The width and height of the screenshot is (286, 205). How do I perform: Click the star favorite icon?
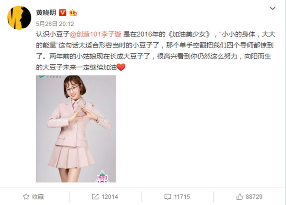click(26, 197)
